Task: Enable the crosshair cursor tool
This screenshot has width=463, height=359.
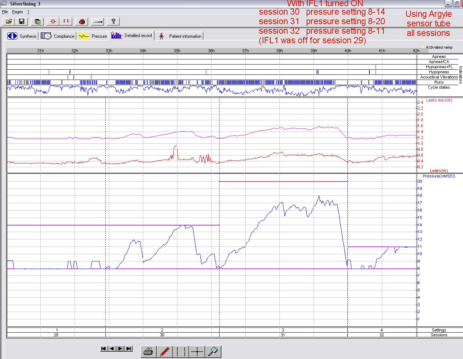Action: [x=197, y=352]
